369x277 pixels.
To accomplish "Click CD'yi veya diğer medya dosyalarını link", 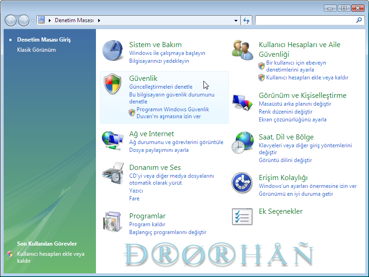I will [x=172, y=179].
